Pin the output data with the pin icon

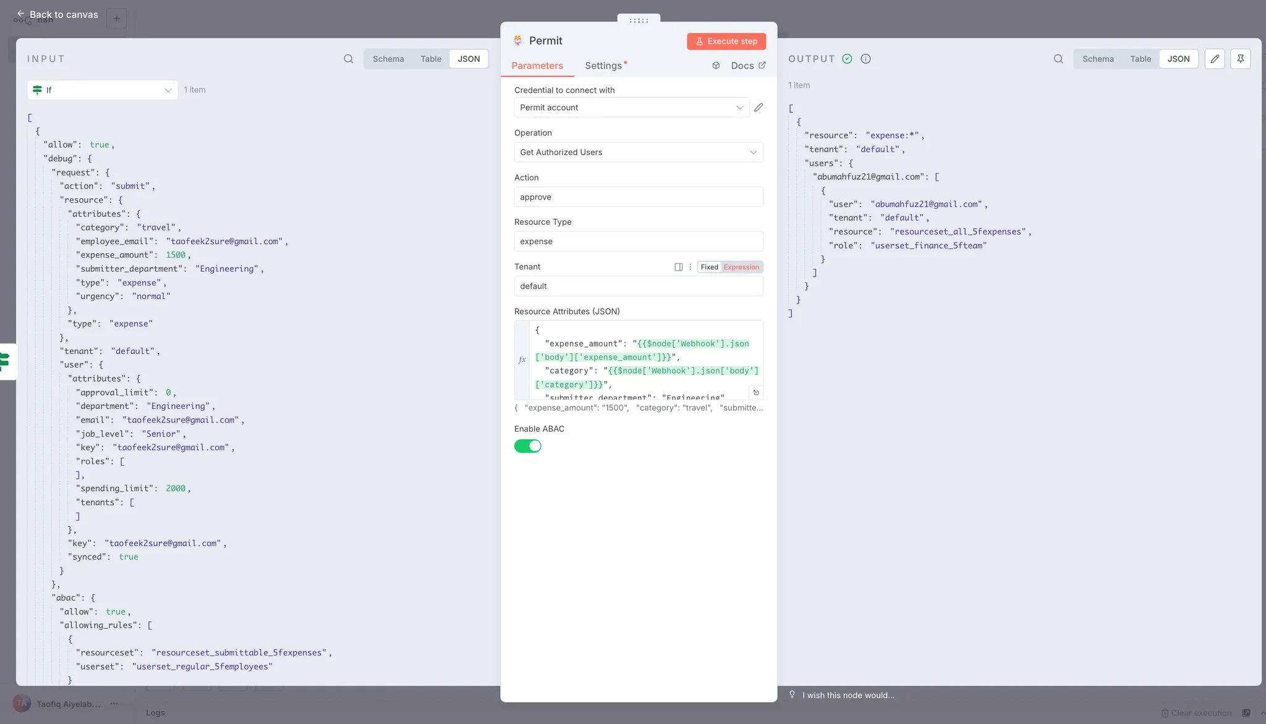click(1240, 59)
